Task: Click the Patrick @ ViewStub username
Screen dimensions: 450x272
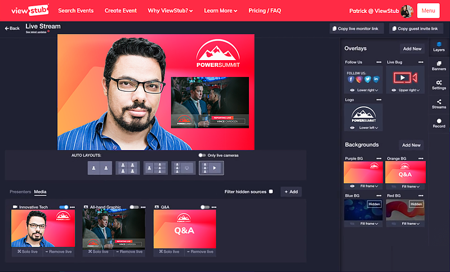Action: [374, 11]
